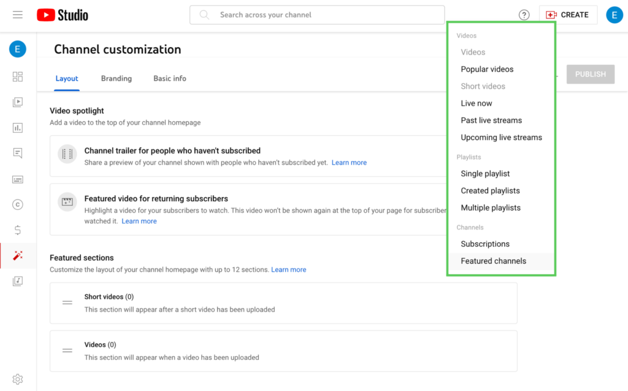Open Audio library from the sidebar
This screenshot has height=391, width=628.
(x=18, y=281)
